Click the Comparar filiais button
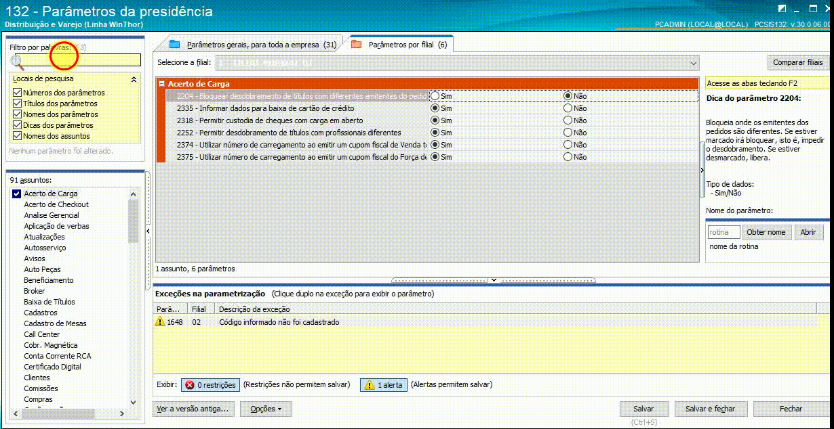Viewport: 834px width, 429px height. (797, 62)
